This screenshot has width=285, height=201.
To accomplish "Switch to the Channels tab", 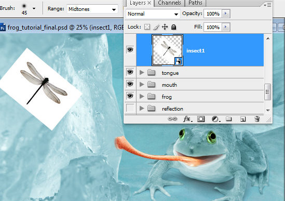I will click(169, 3).
